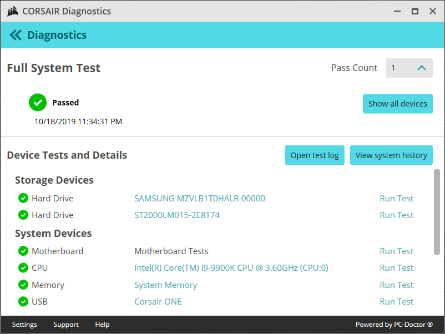Run Test for the SAMSUNG hard drive

[x=397, y=199]
